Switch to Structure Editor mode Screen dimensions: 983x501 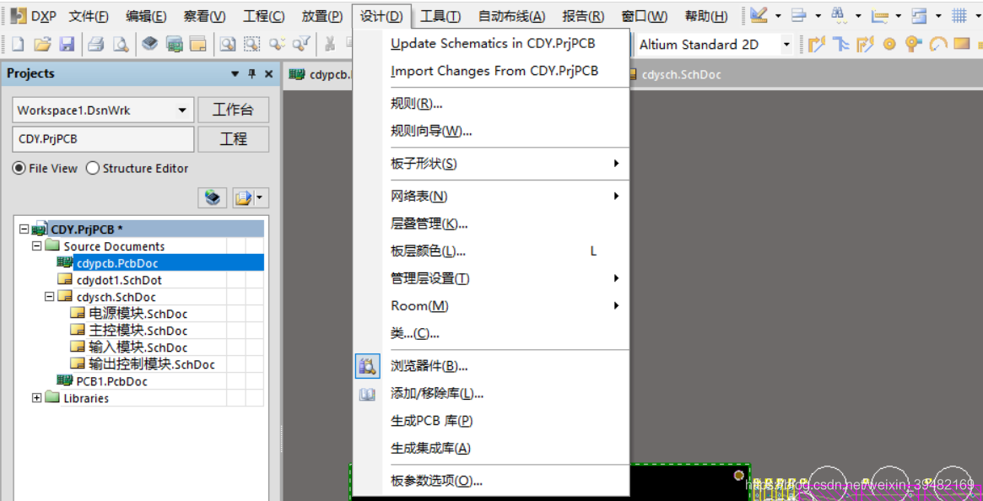[x=93, y=168]
